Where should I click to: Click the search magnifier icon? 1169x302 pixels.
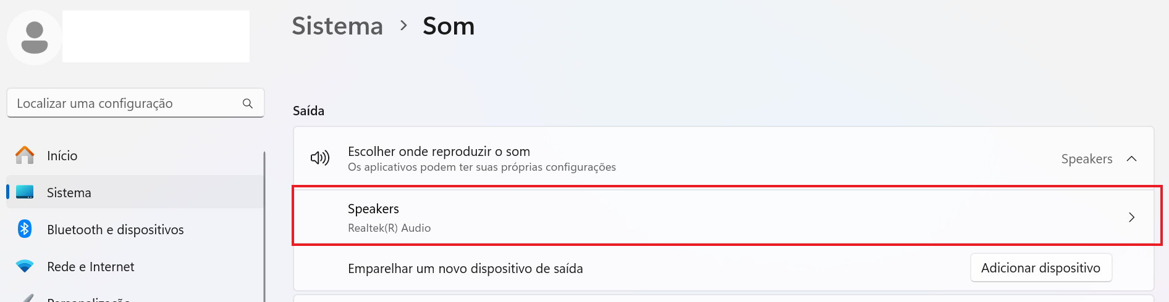point(248,104)
